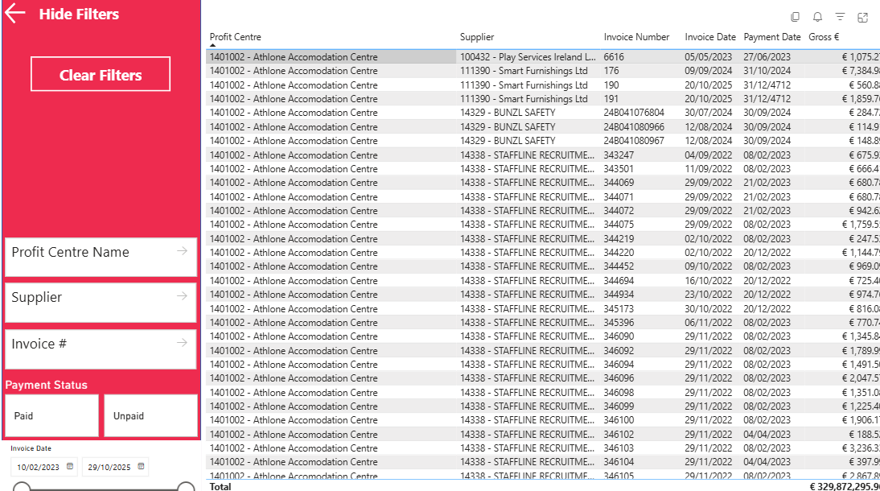The height and width of the screenshot is (491, 880).
Task: Open the start date calendar picker
Action: (70, 467)
